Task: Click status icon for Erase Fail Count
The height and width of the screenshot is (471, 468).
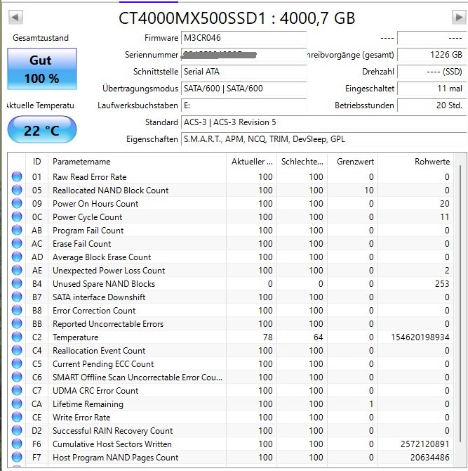Action: 17,243
